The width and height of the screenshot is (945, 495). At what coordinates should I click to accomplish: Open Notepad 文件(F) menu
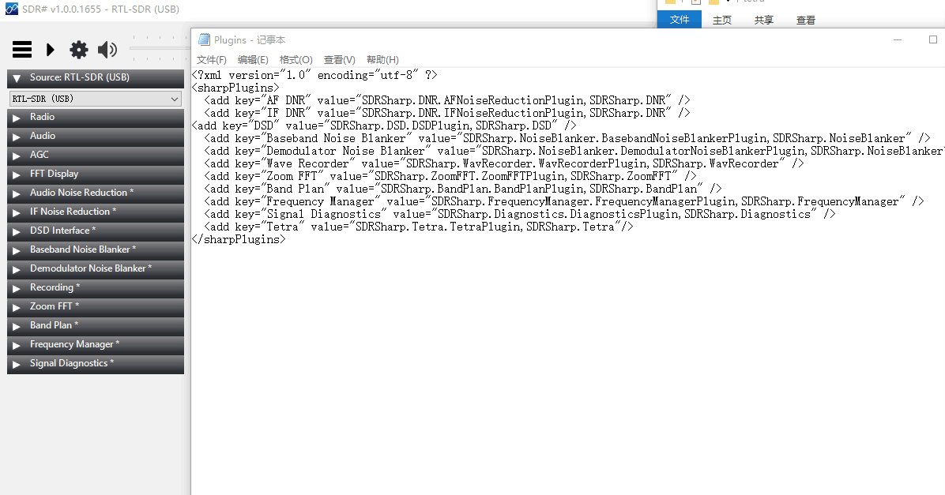click(212, 60)
